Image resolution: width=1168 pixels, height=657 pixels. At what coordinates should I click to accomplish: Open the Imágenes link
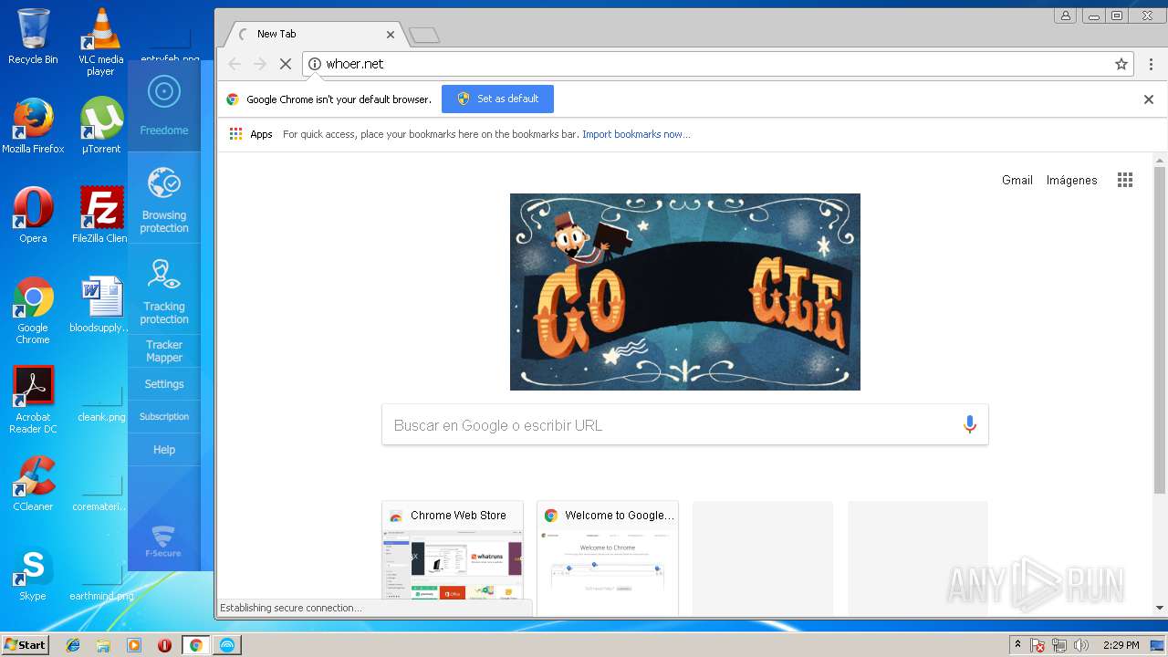[1071, 180]
